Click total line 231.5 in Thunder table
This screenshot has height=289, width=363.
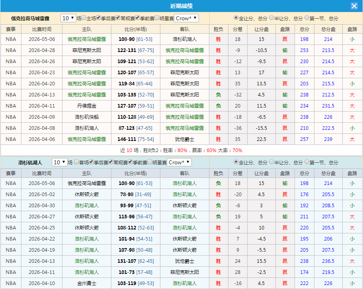[x=328, y=106]
